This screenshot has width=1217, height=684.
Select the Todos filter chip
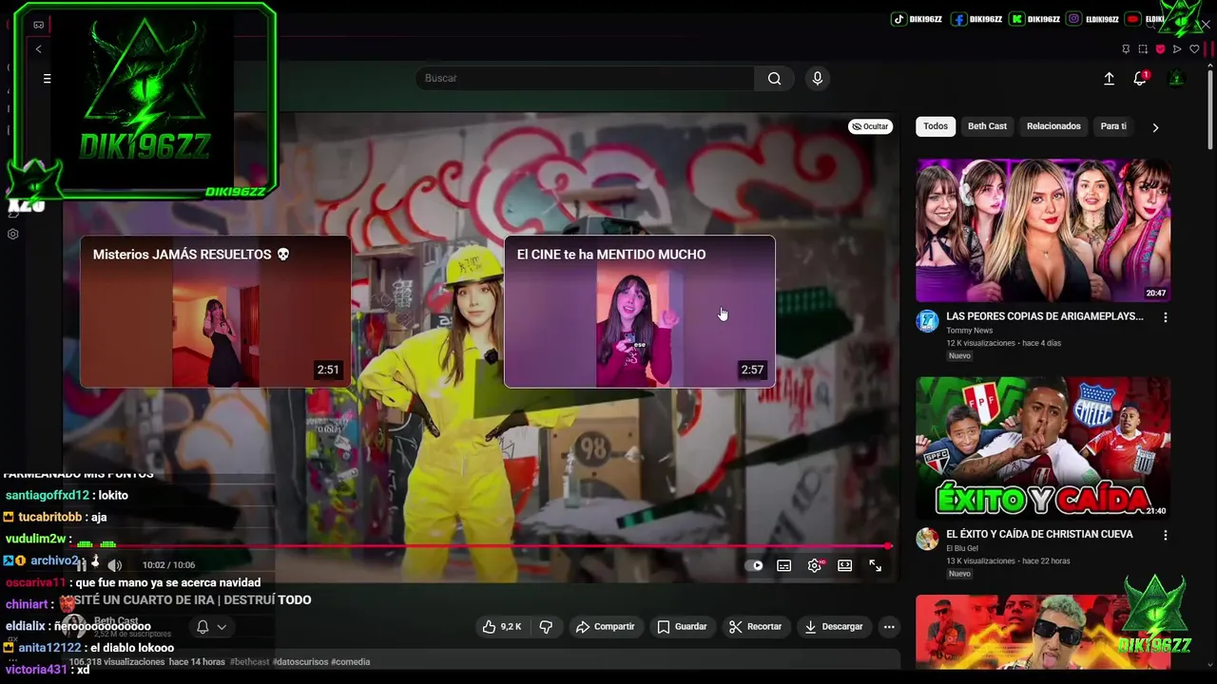[x=936, y=126]
